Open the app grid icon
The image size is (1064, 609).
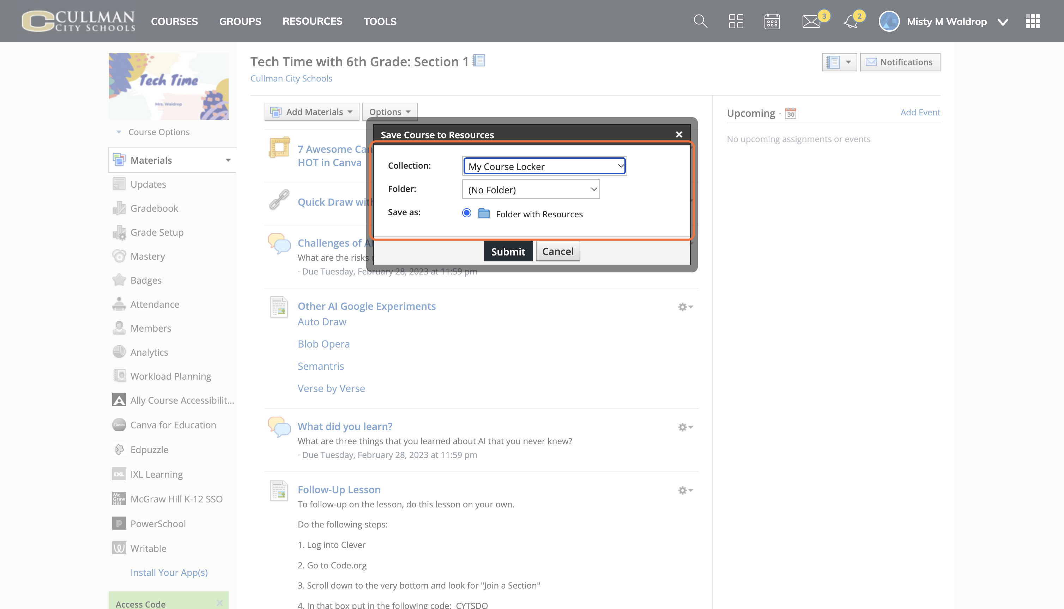click(x=1033, y=21)
